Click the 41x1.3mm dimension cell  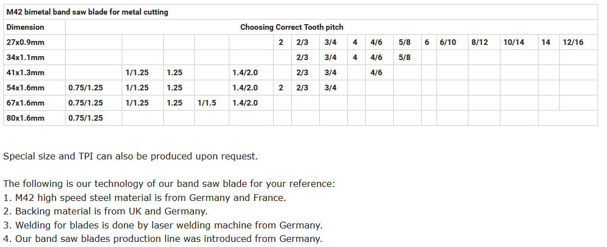tap(34, 72)
